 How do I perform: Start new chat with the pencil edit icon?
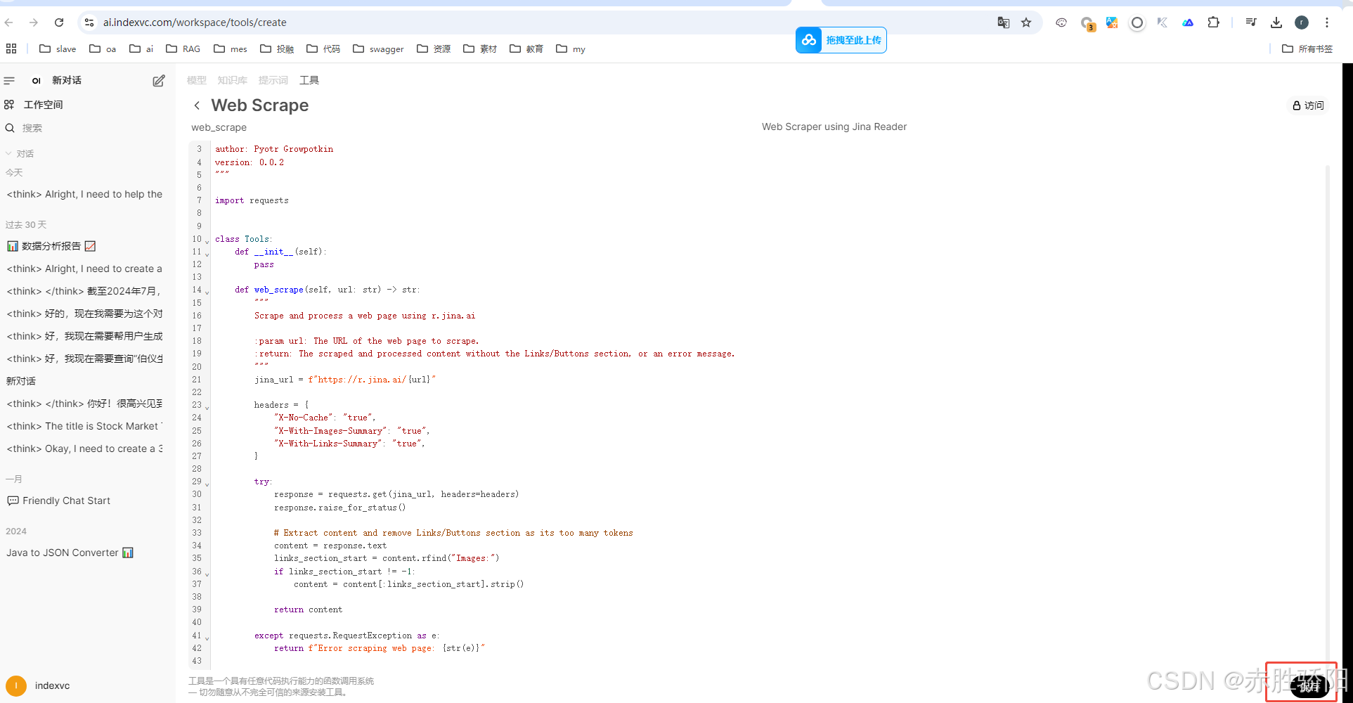pyautogui.click(x=159, y=81)
